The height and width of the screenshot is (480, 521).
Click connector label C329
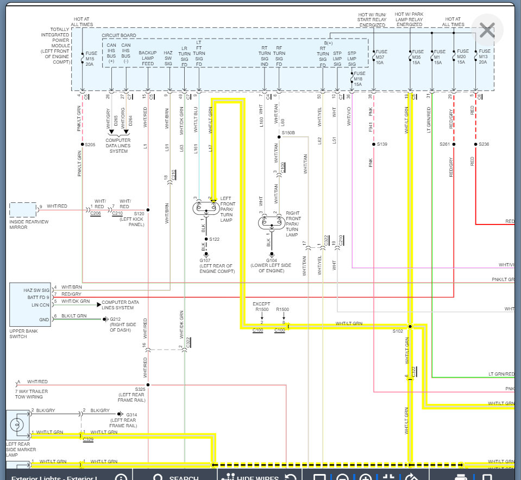point(88,439)
